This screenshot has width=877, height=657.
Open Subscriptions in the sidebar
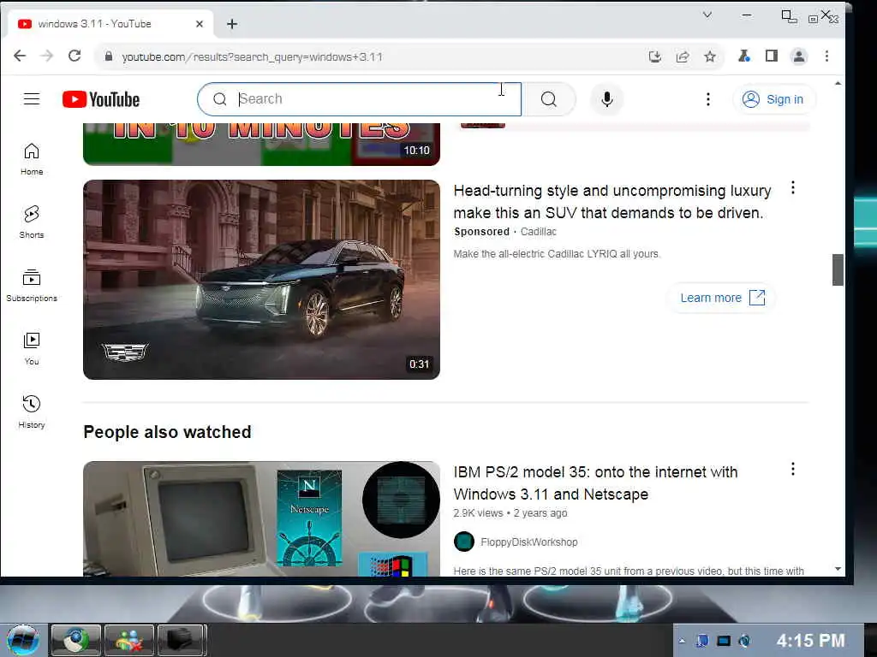[x=32, y=286]
